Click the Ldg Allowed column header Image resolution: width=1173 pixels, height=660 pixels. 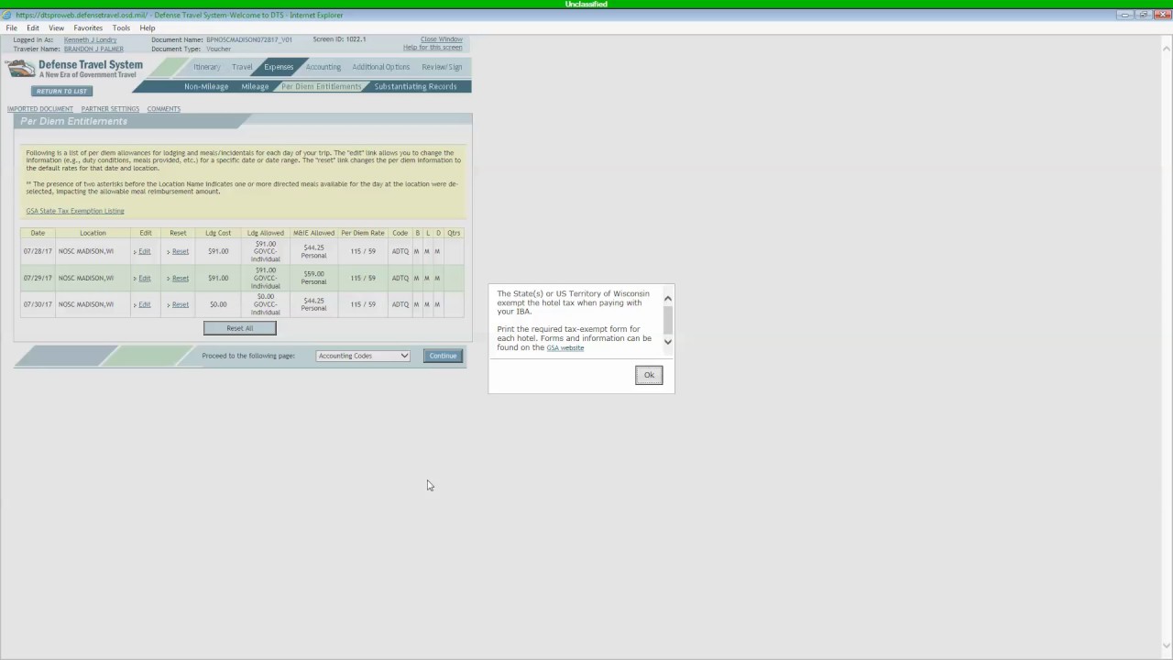pos(266,233)
